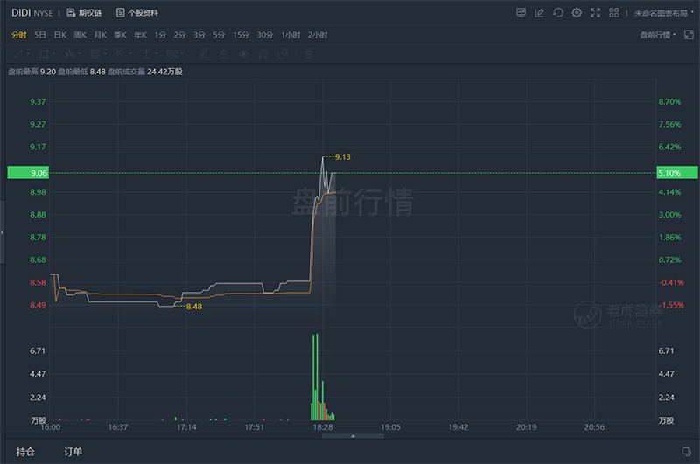Screen dimensions: 700x464
Task: Open the 订单 orders tab
Action: tap(73, 452)
